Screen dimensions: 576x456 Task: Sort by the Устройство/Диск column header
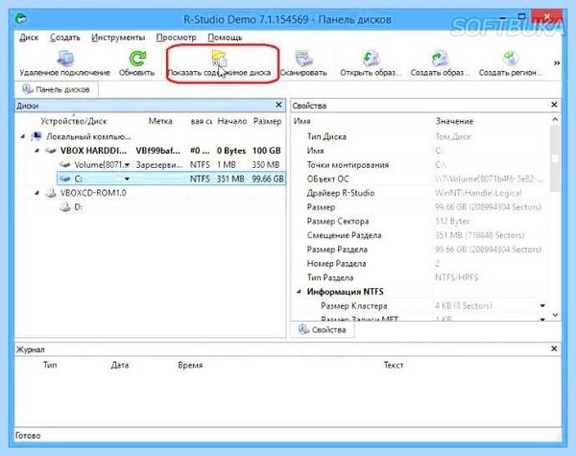pos(74,121)
